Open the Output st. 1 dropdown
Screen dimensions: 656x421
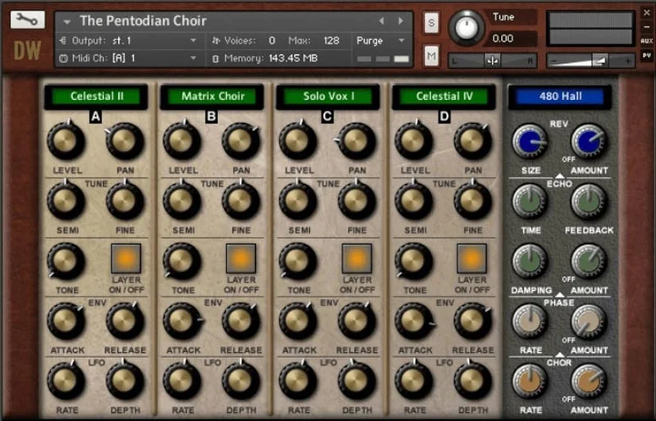[x=194, y=41]
